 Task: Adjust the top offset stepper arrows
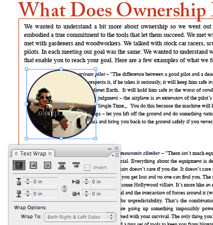pyautogui.click(x=28, y=182)
